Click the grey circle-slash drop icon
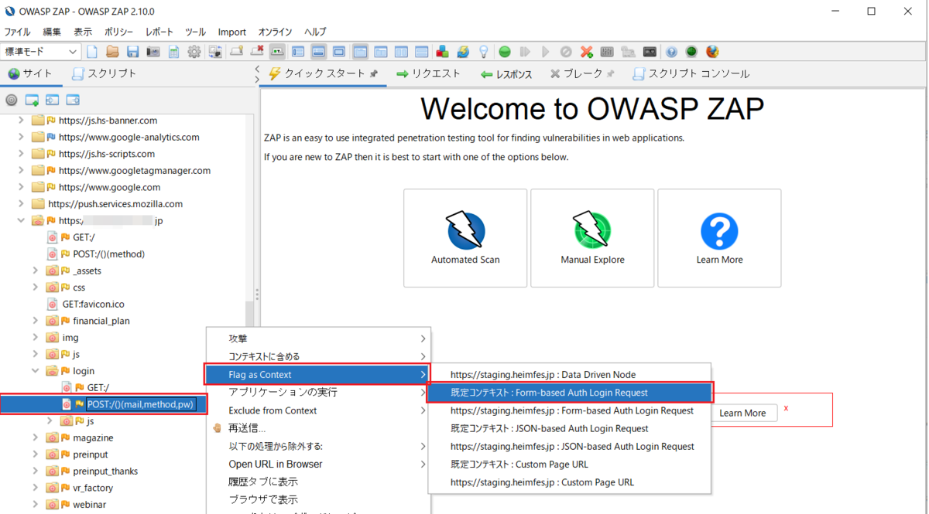The height and width of the screenshot is (514, 929). tap(566, 52)
